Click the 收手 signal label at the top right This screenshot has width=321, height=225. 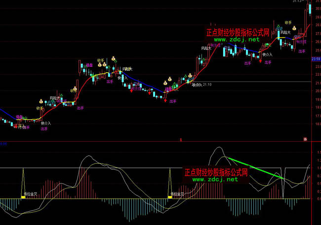pyautogui.click(x=288, y=23)
